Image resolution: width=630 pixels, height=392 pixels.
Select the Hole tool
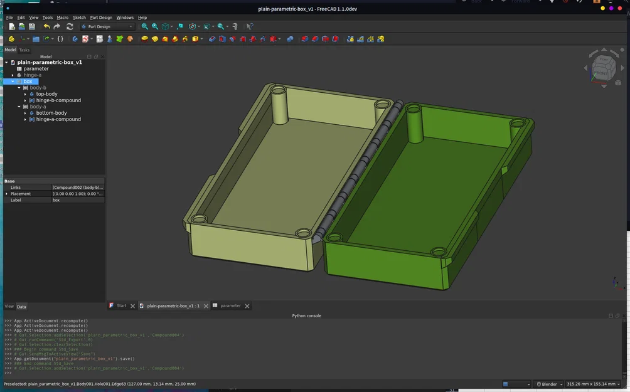[222, 39]
